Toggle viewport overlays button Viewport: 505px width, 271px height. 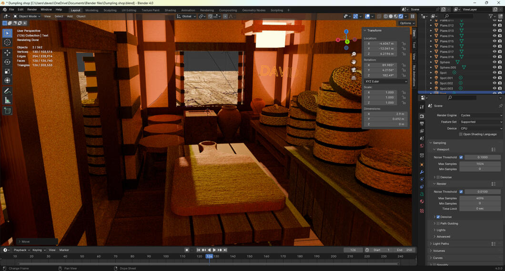367,16
